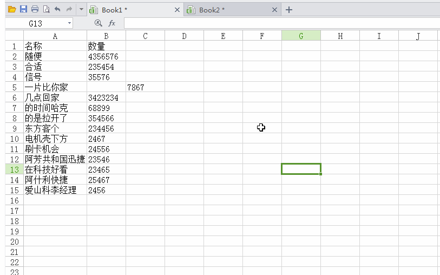Click cell containing 随便
Screen dimensions: 440x275
(55, 56)
